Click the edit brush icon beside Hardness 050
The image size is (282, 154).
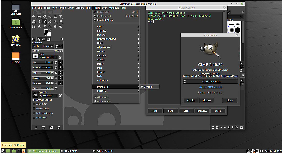point(60,57)
